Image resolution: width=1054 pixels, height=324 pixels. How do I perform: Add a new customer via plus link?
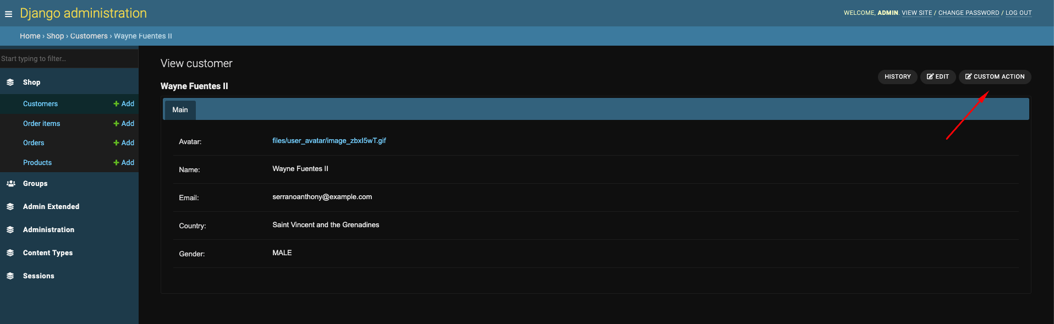124,104
